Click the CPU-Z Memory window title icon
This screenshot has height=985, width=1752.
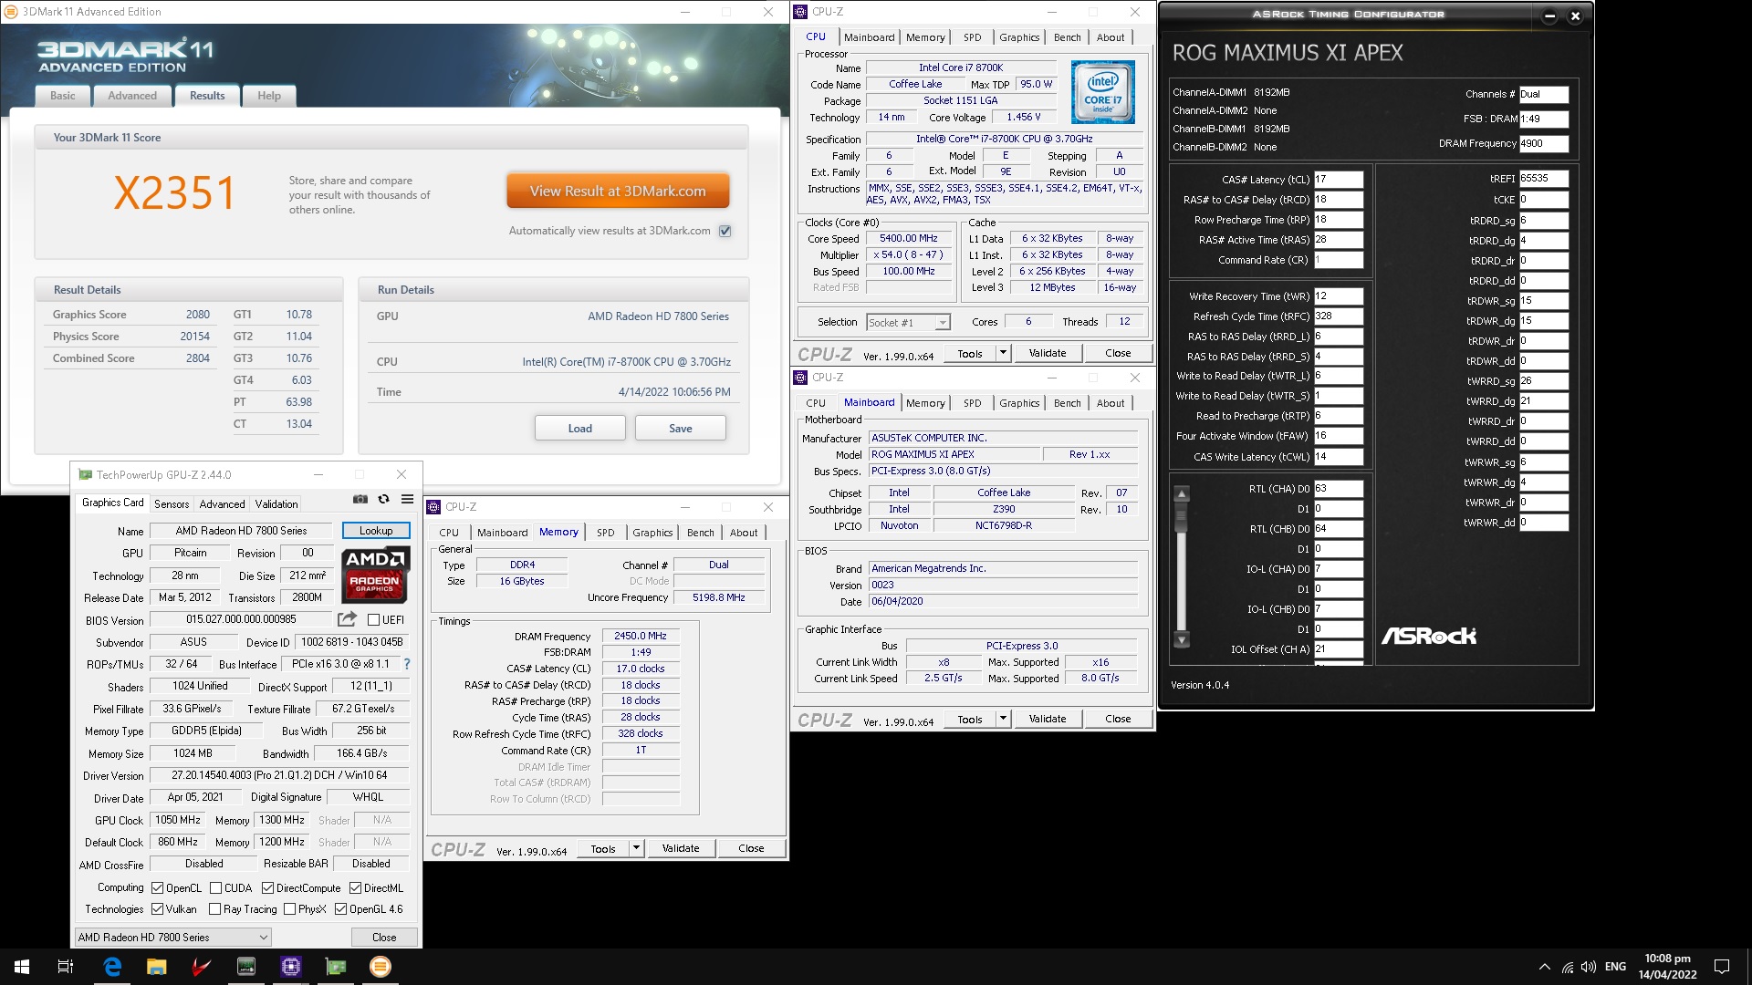point(434,507)
